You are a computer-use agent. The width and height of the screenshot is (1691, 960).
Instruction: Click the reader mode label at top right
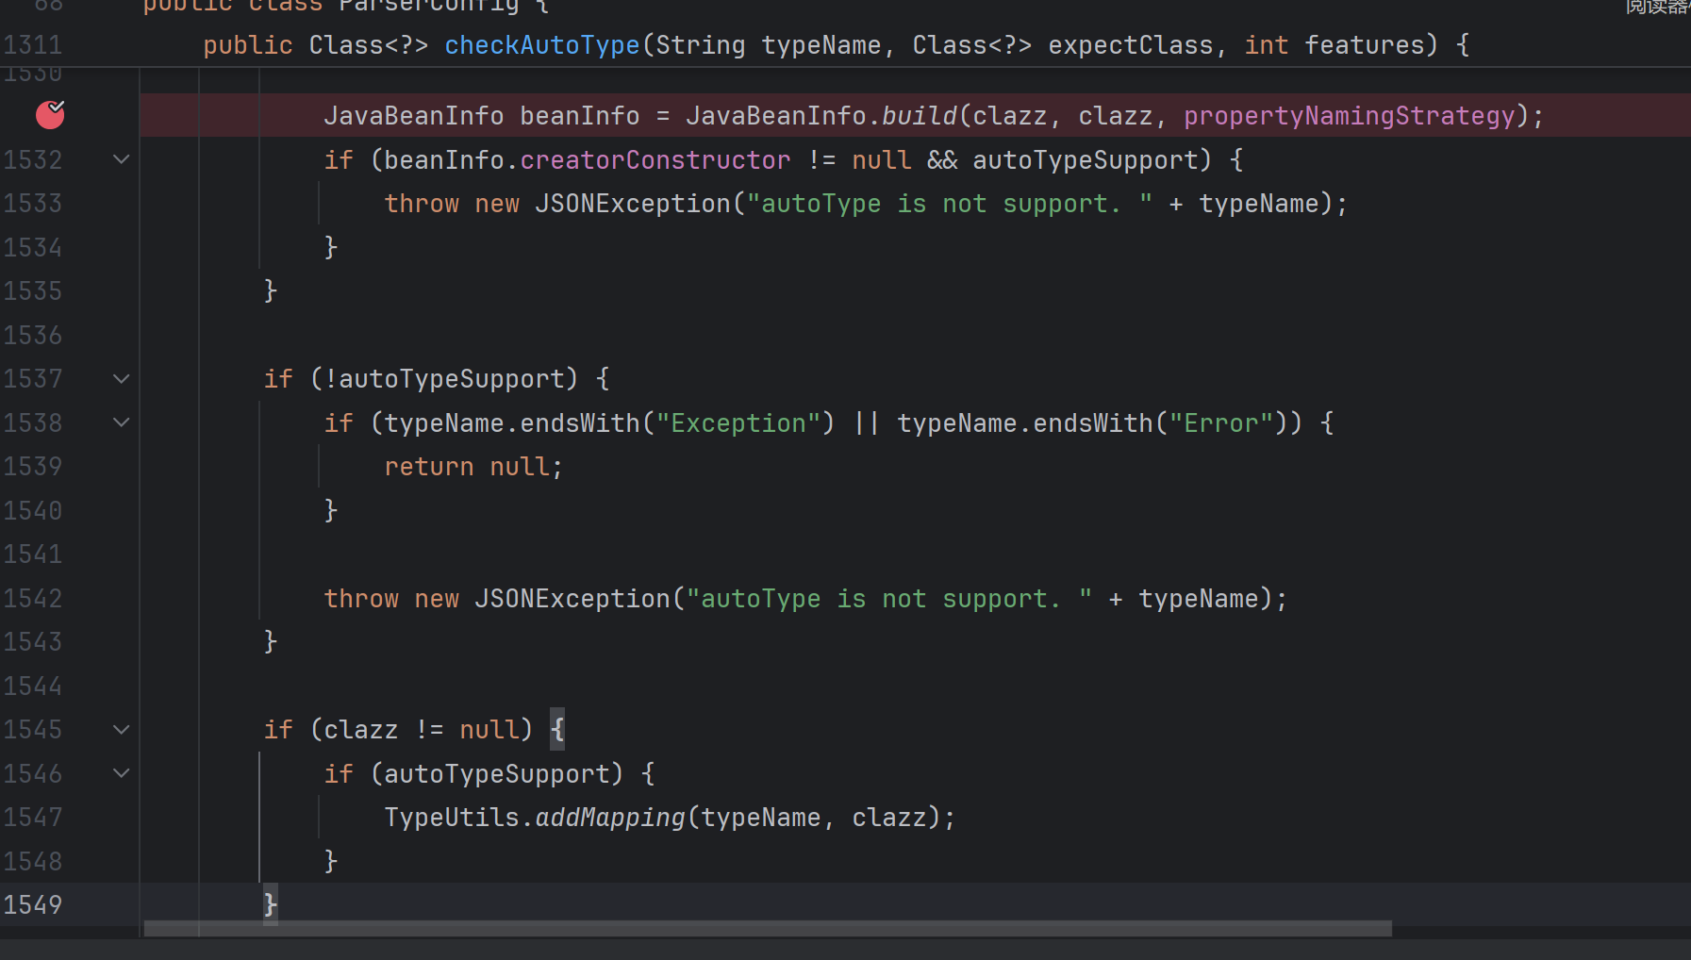point(1657,8)
